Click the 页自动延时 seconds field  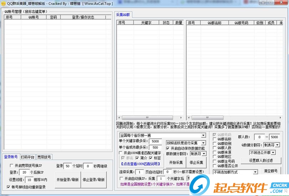168,172
